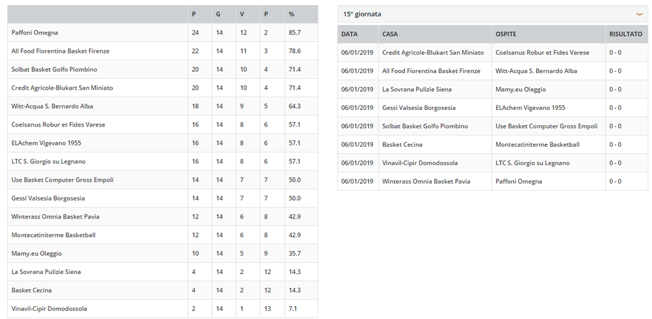652x319 pixels.
Task: Click the CASA column header
Action: pyautogui.click(x=390, y=34)
